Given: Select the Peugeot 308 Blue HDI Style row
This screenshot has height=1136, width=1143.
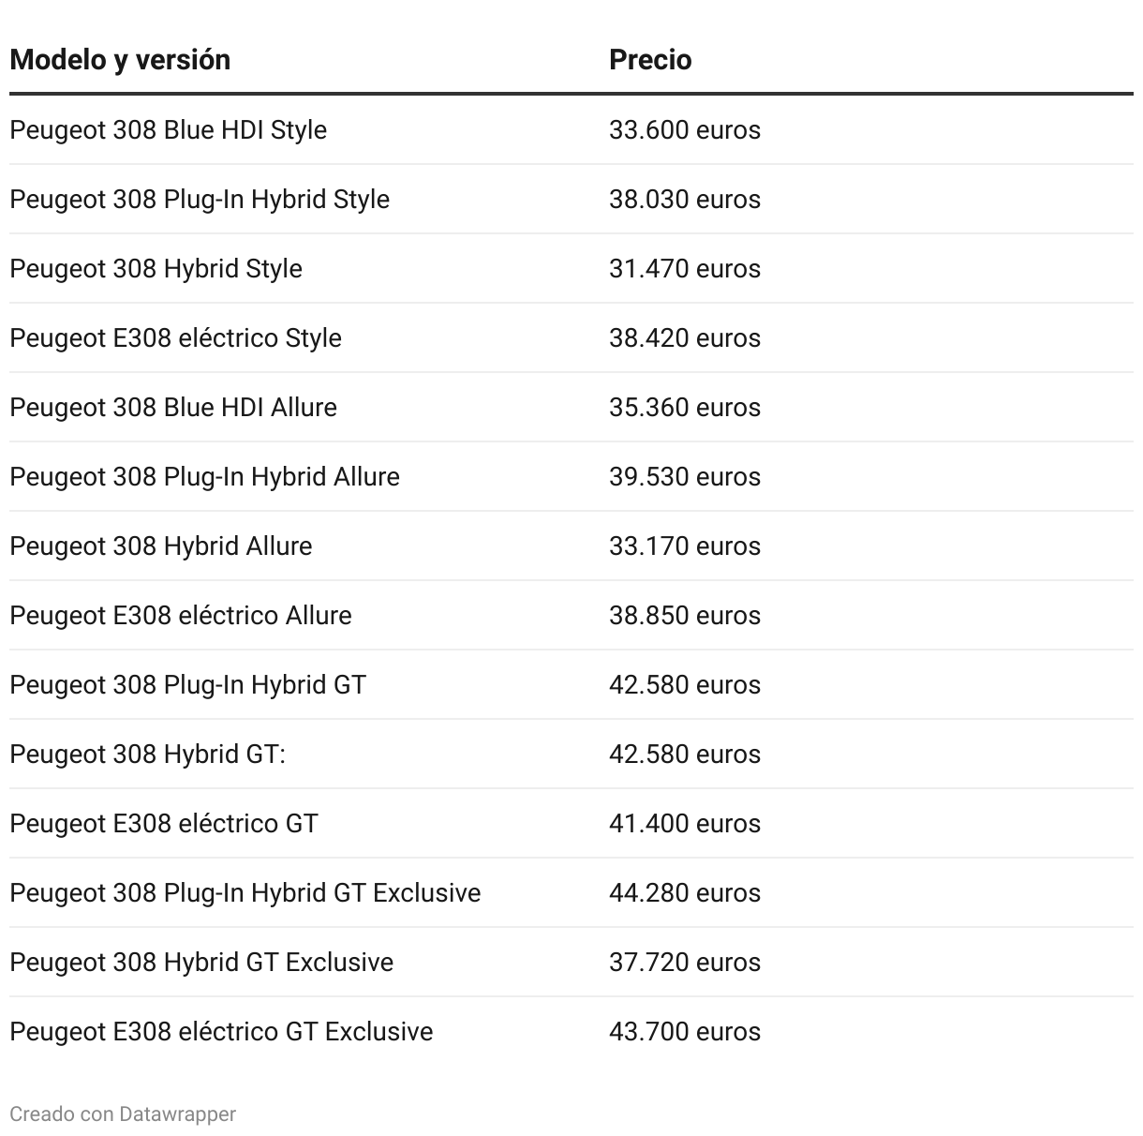Looking at the screenshot, I should coord(169,129).
